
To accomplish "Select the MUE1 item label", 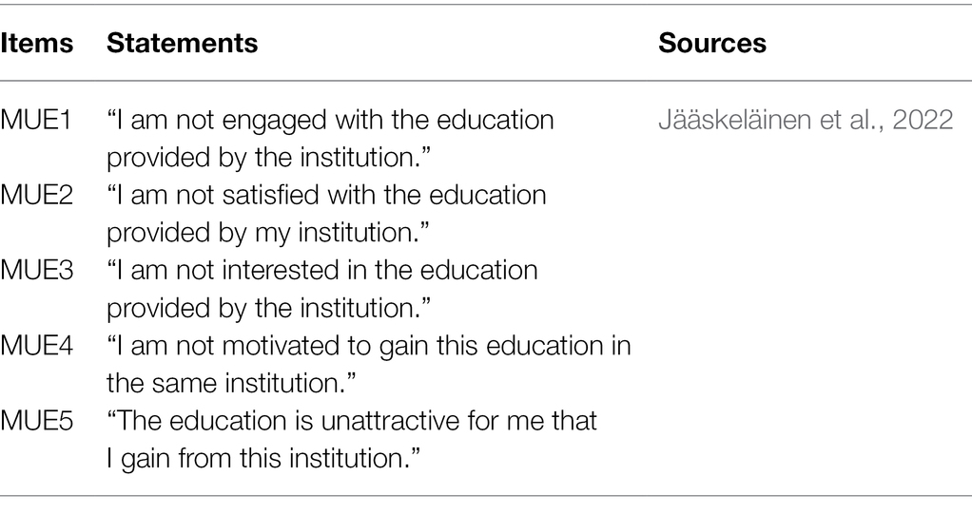I will (x=36, y=120).
